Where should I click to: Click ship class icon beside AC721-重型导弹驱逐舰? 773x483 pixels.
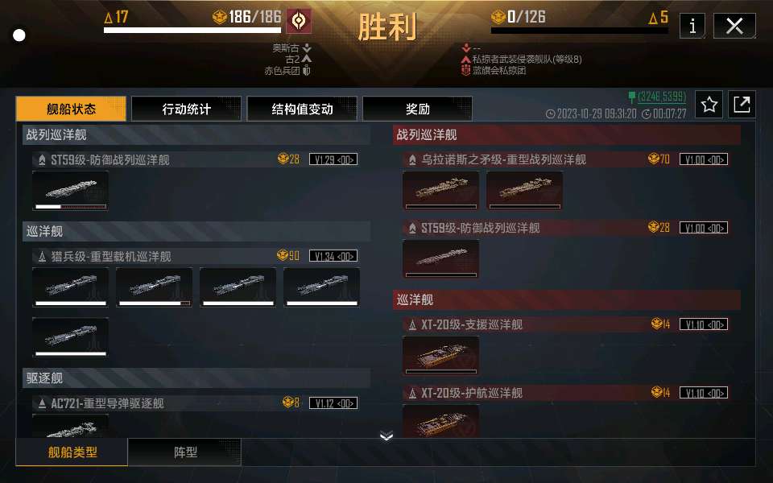42,403
